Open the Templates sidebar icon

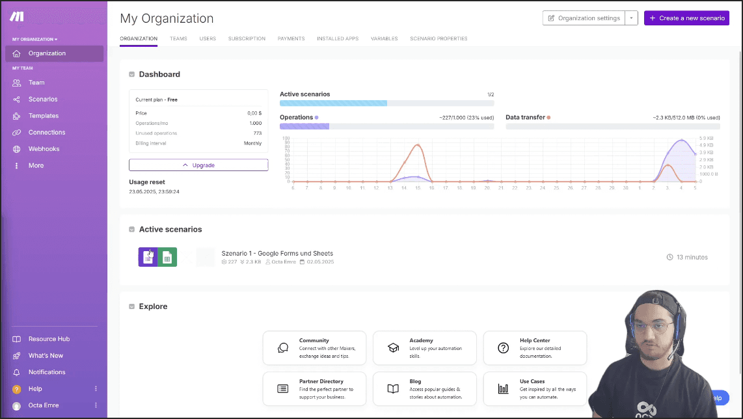coord(16,116)
